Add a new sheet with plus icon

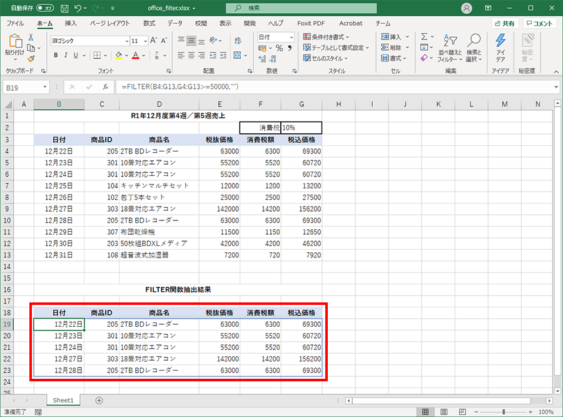tap(99, 401)
